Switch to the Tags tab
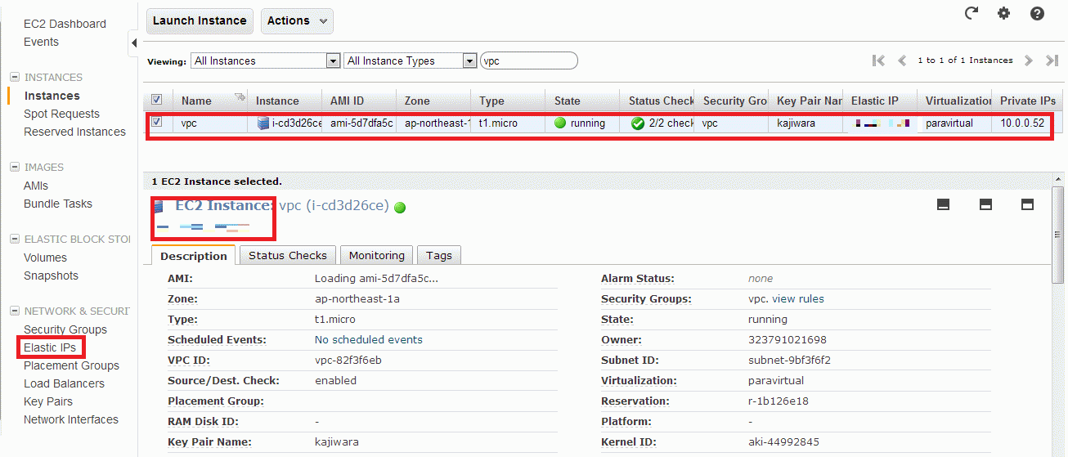Viewport: 1068px width, 457px height. pyautogui.click(x=439, y=255)
